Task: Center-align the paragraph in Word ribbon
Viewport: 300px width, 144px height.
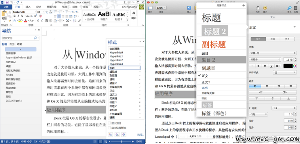Action: pyautogui.click(x=59, y=16)
